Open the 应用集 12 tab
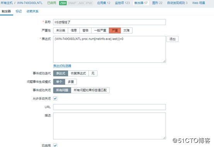214x147 pixels. [x=104, y=3]
